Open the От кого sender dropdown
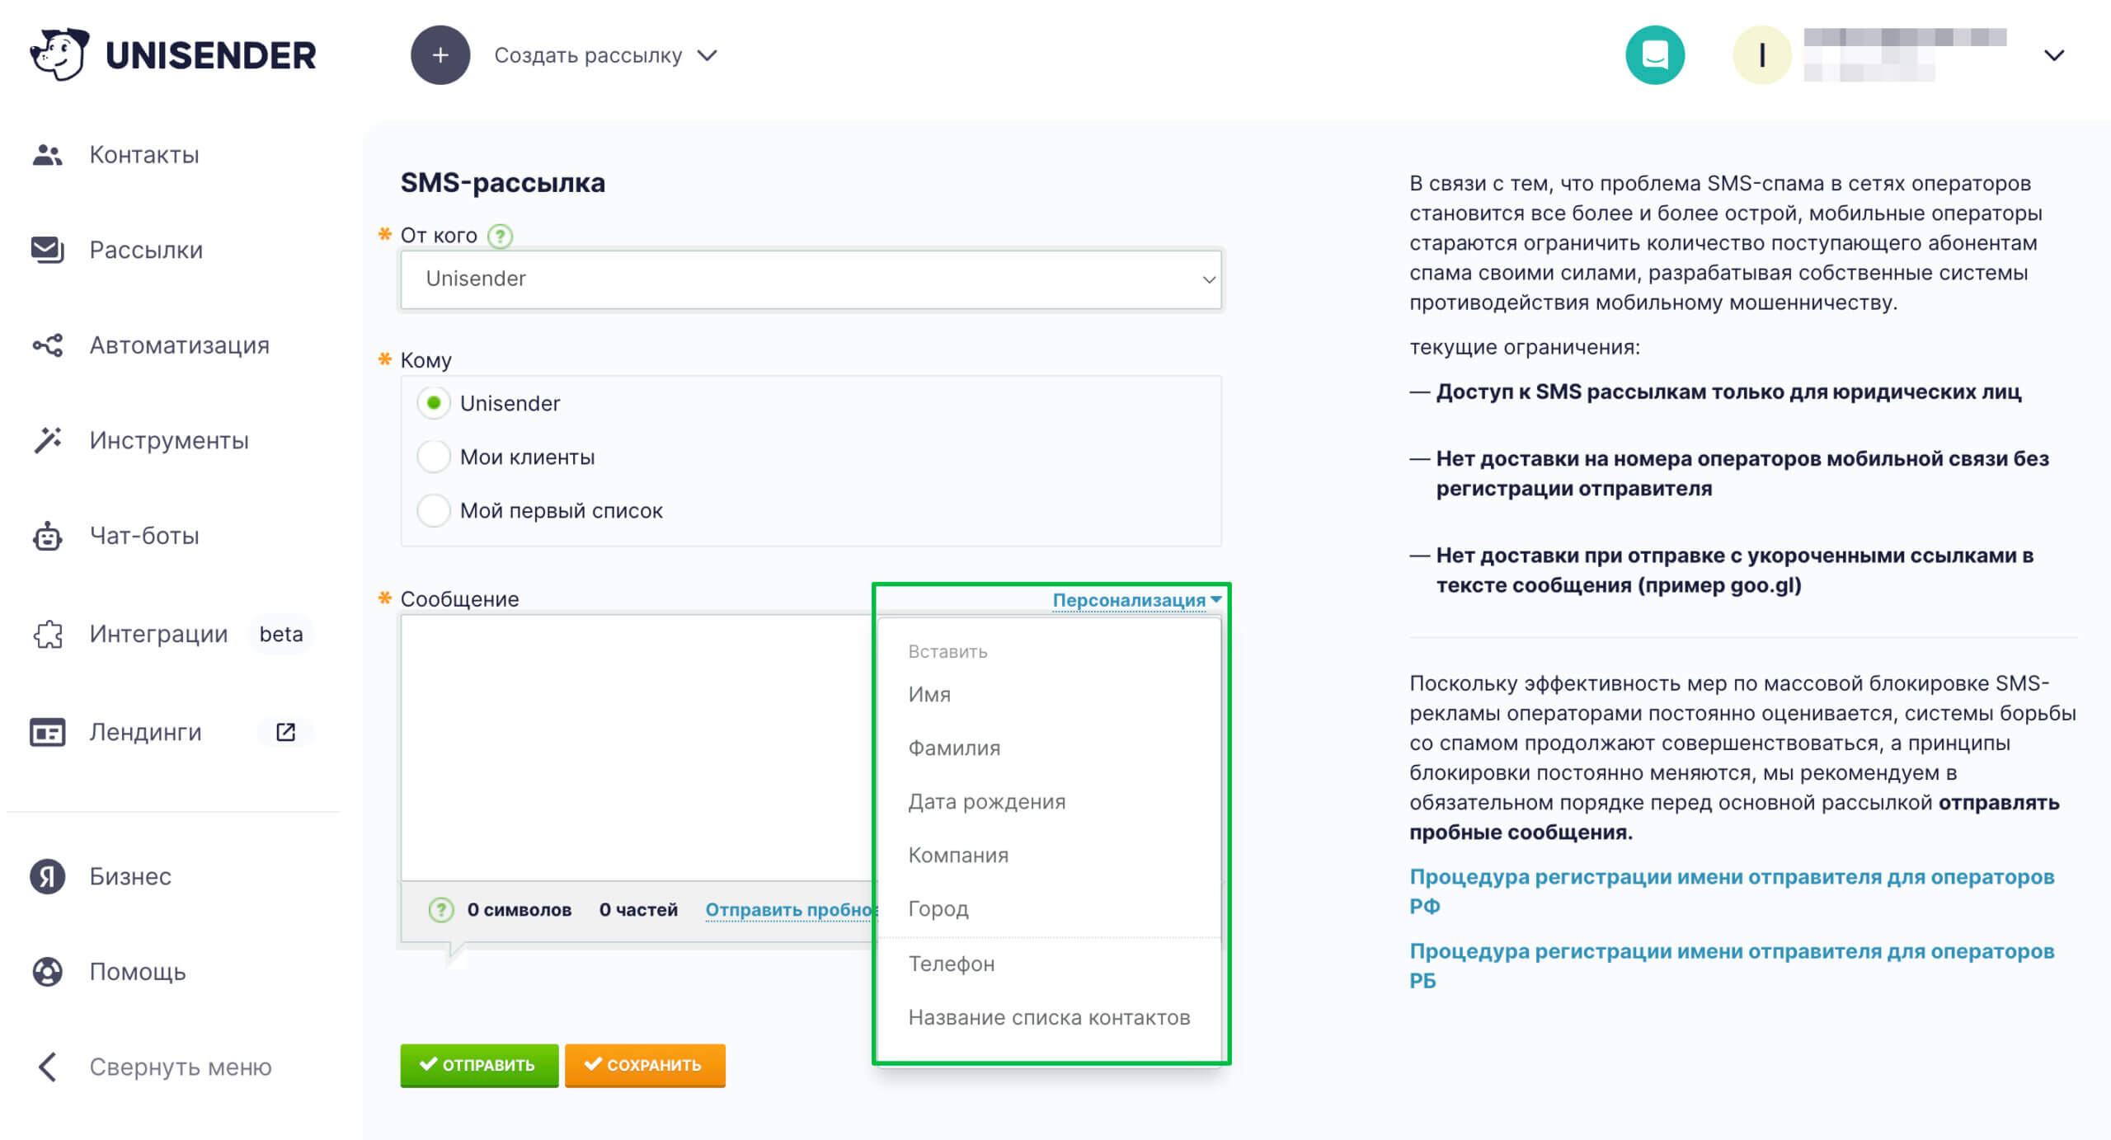Viewport: 2111px width, 1140px height. [811, 279]
